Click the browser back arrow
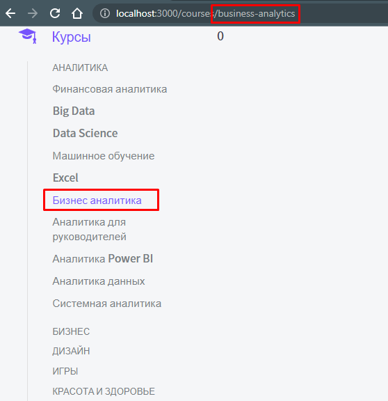The image size is (388, 401). pos(10,13)
